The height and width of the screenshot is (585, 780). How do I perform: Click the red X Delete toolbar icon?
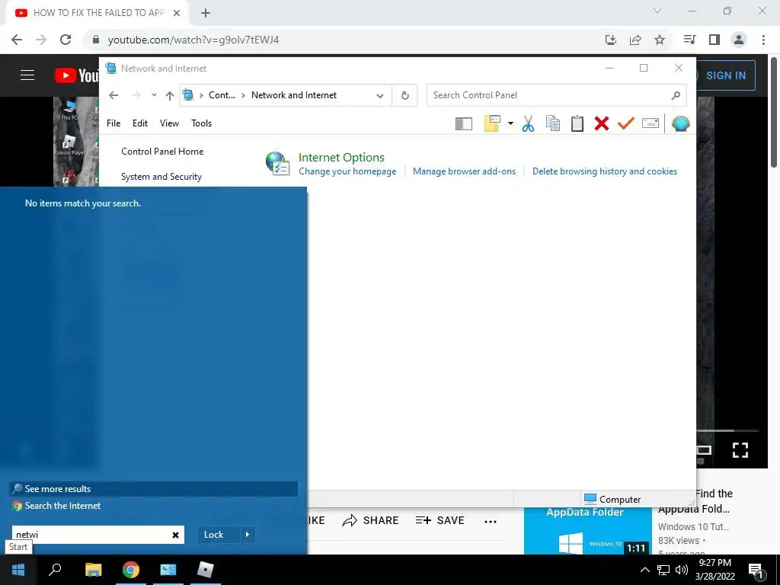pos(602,123)
